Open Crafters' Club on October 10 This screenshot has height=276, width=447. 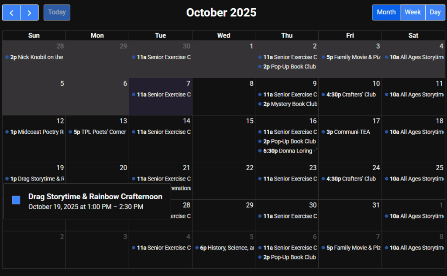pos(350,95)
